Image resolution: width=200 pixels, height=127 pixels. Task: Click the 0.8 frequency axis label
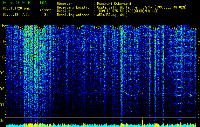[3, 89]
